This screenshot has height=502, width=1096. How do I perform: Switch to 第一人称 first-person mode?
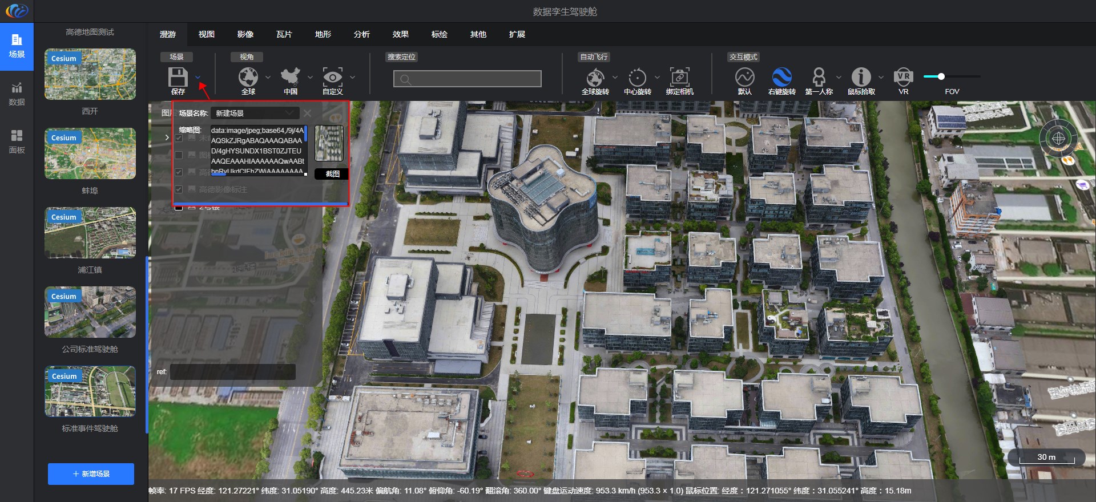tap(819, 77)
